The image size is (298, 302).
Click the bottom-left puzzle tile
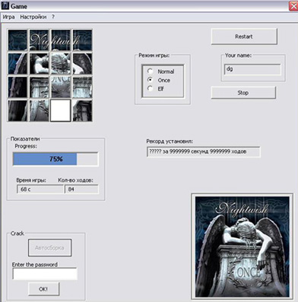pos(17,110)
